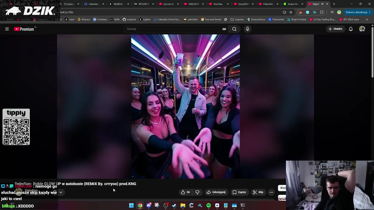This screenshot has width=374, height=210.
Task: Mute the DejmSon tab audio icon
Action: [322, 4]
